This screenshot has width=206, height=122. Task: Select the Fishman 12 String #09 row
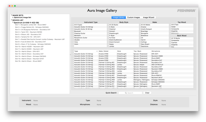134,80
